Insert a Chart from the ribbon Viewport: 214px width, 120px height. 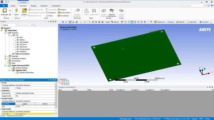click(49, 16)
